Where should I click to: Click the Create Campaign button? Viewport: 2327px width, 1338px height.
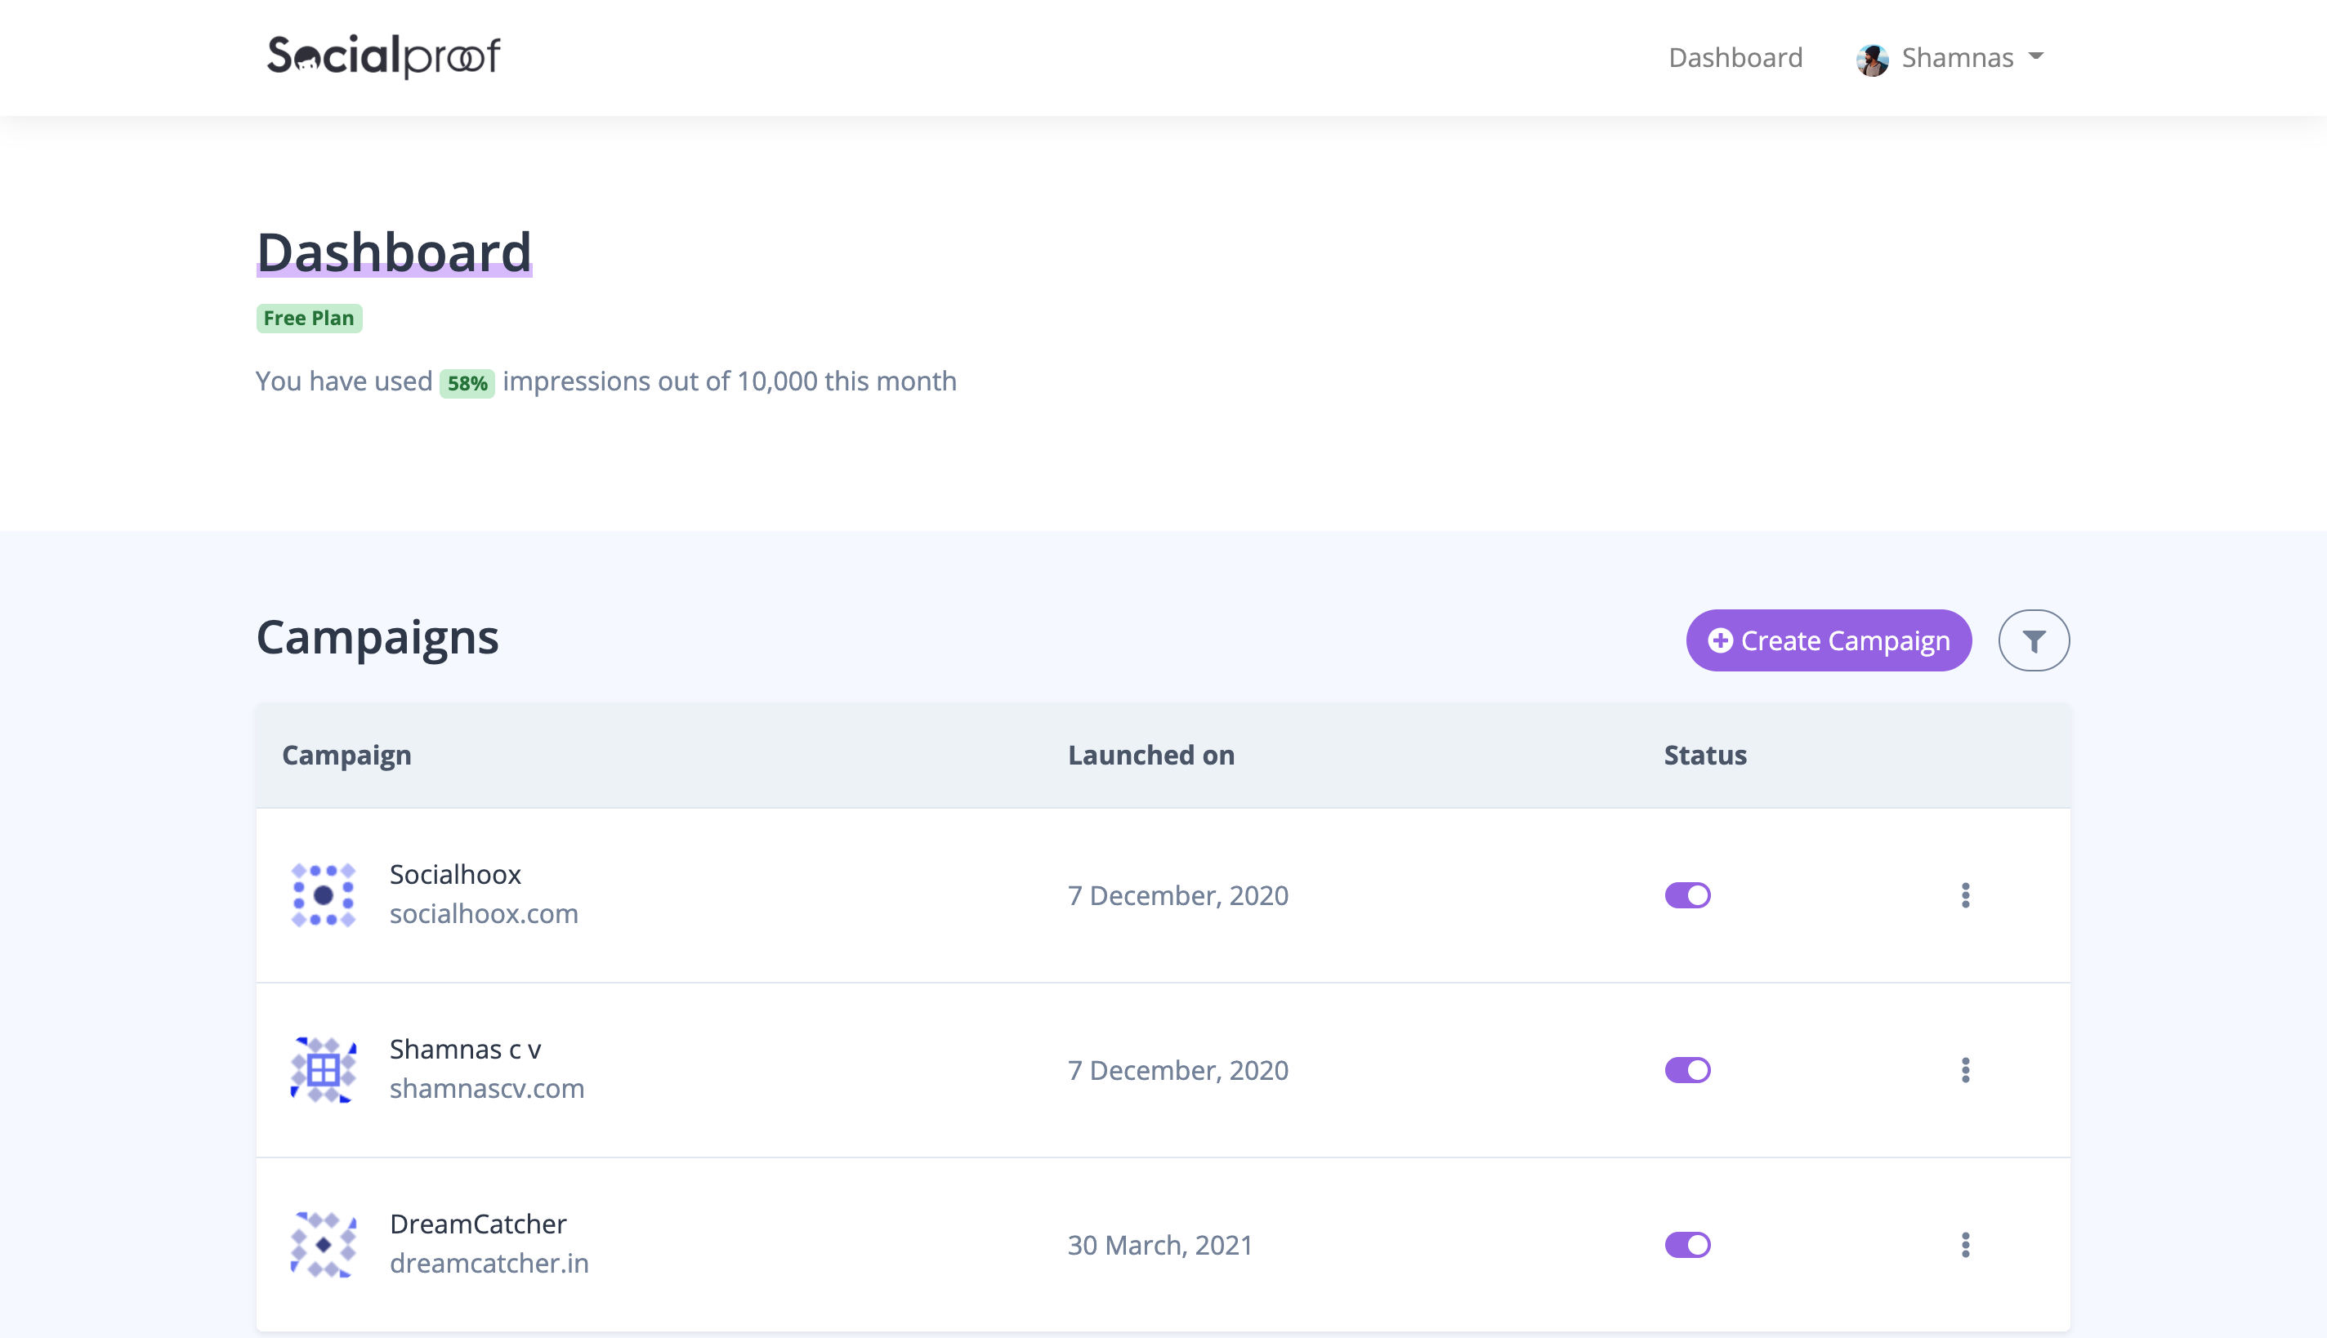pos(1828,640)
